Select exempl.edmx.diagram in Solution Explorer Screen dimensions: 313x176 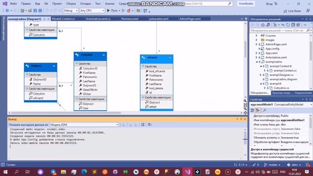pos(283,79)
